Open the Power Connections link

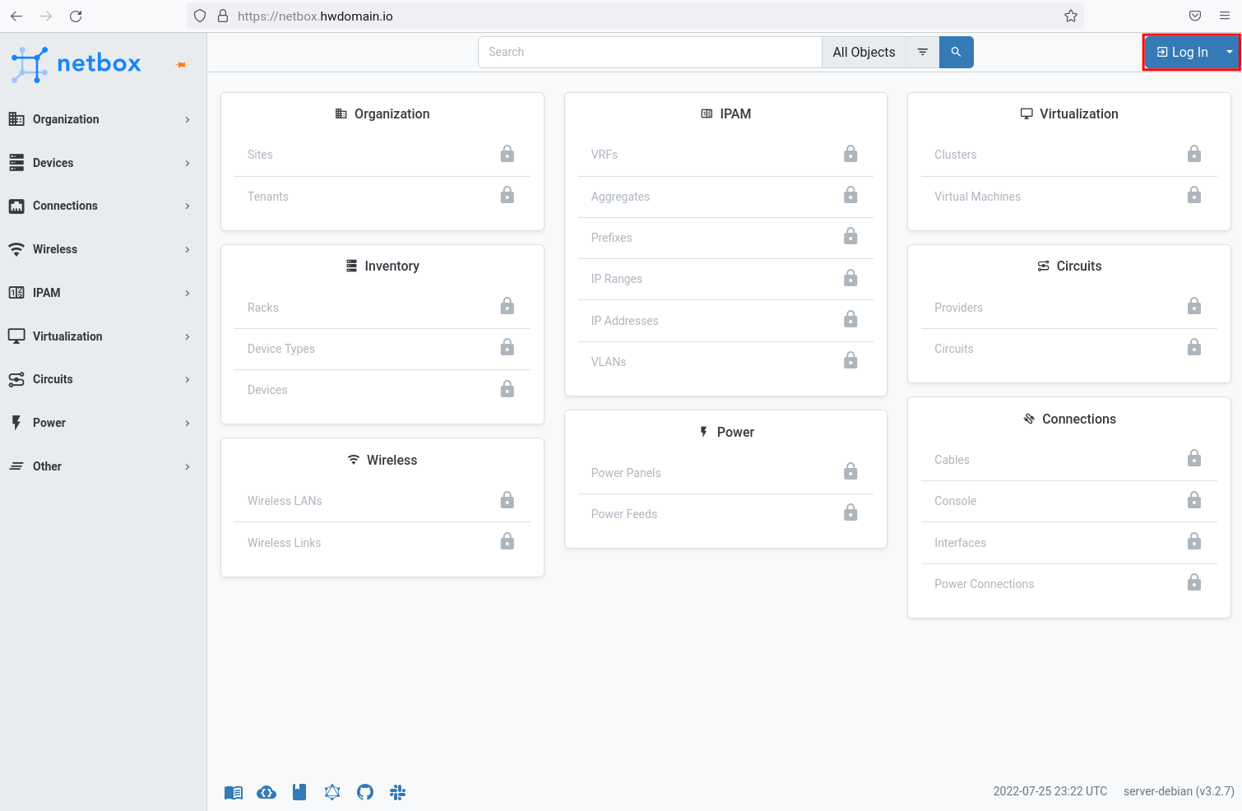[x=984, y=584]
